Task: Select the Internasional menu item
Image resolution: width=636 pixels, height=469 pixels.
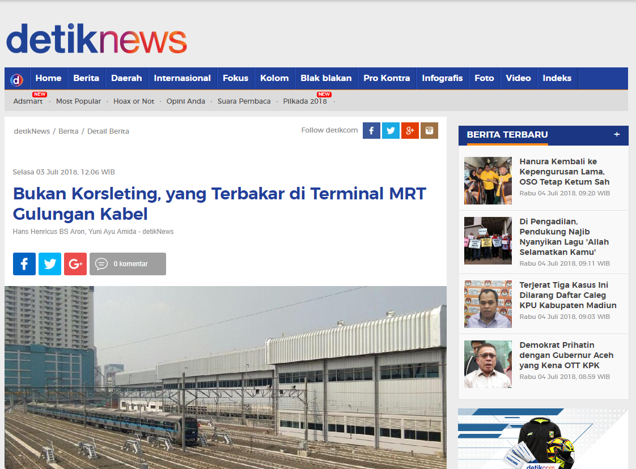Action: (x=182, y=78)
